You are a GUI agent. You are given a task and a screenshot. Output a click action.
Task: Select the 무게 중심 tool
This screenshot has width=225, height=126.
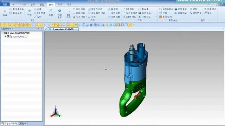coord(181,9)
